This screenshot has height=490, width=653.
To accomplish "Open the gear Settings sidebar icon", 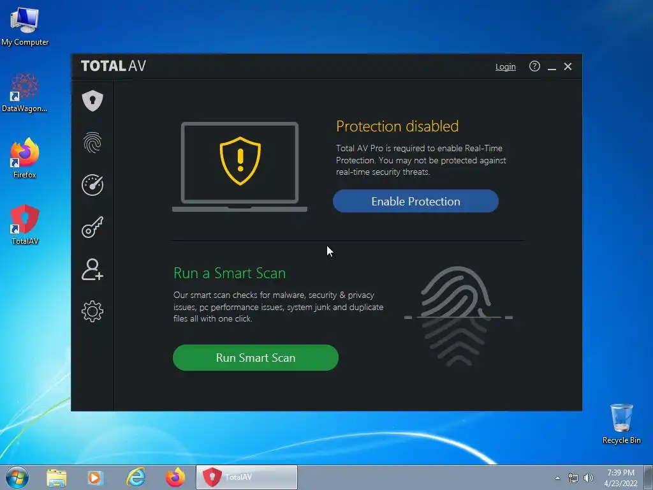I will tap(92, 311).
